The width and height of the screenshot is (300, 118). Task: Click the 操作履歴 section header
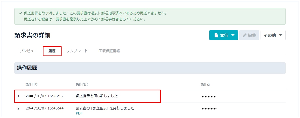pyautogui.click(x=150, y=68)
